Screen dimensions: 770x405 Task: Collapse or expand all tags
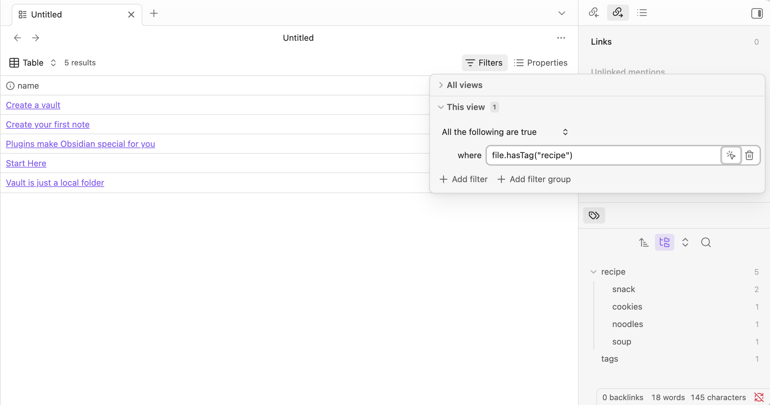pos(685,242)
